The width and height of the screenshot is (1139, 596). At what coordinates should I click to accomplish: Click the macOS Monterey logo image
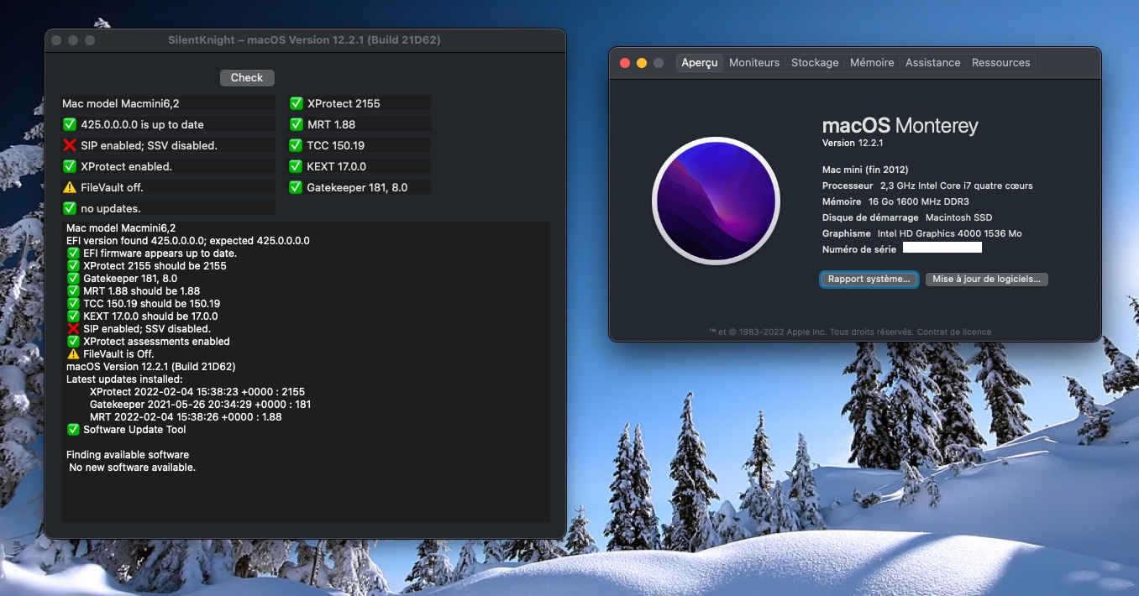click(x=716, y=201)
